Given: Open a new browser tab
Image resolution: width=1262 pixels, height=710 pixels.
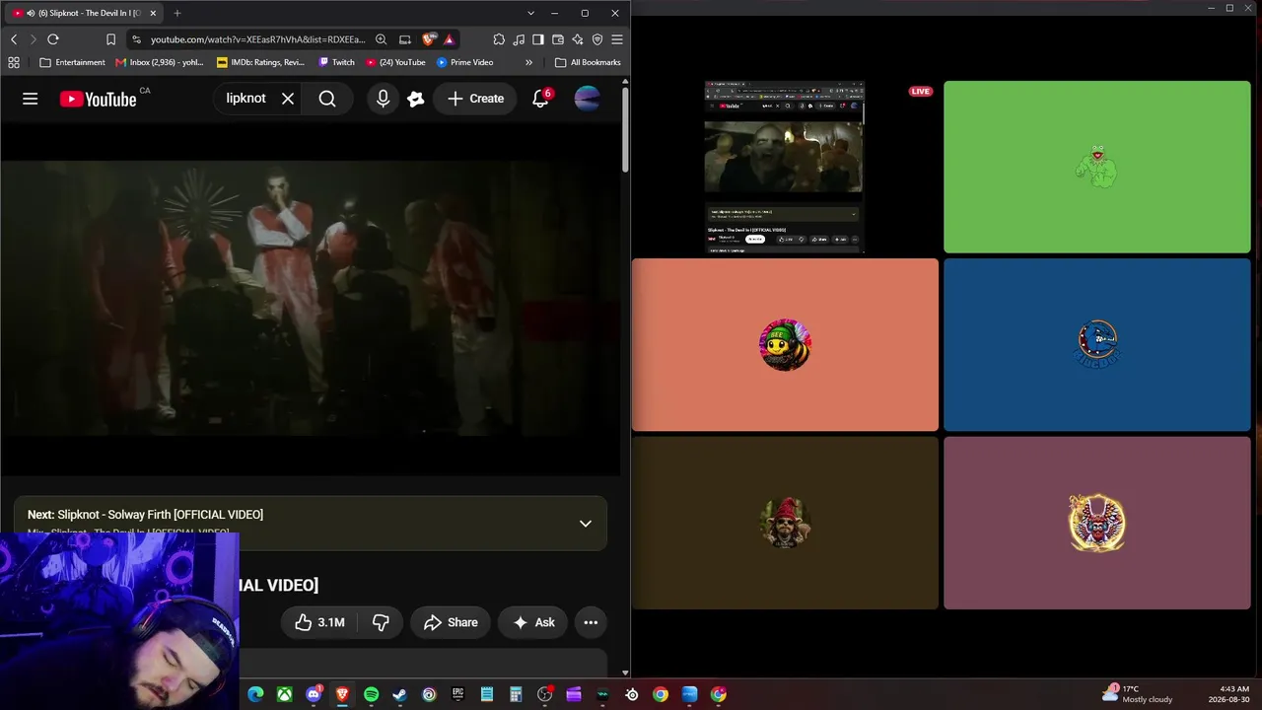Looking at the screenshot, I should (x=177, y=13).
